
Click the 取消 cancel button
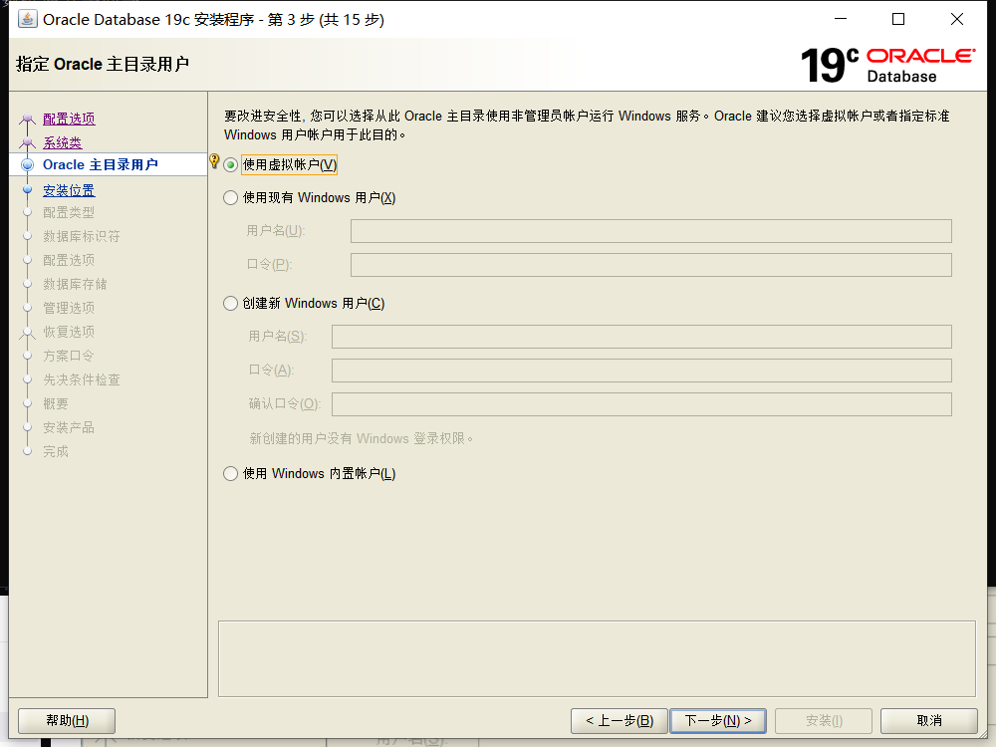coord(929,721)
